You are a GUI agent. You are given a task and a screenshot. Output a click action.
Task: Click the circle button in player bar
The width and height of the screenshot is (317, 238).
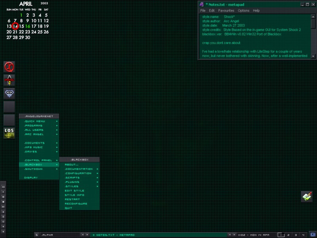tap(3, 222)
